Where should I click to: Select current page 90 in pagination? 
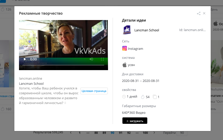[112, 133]
